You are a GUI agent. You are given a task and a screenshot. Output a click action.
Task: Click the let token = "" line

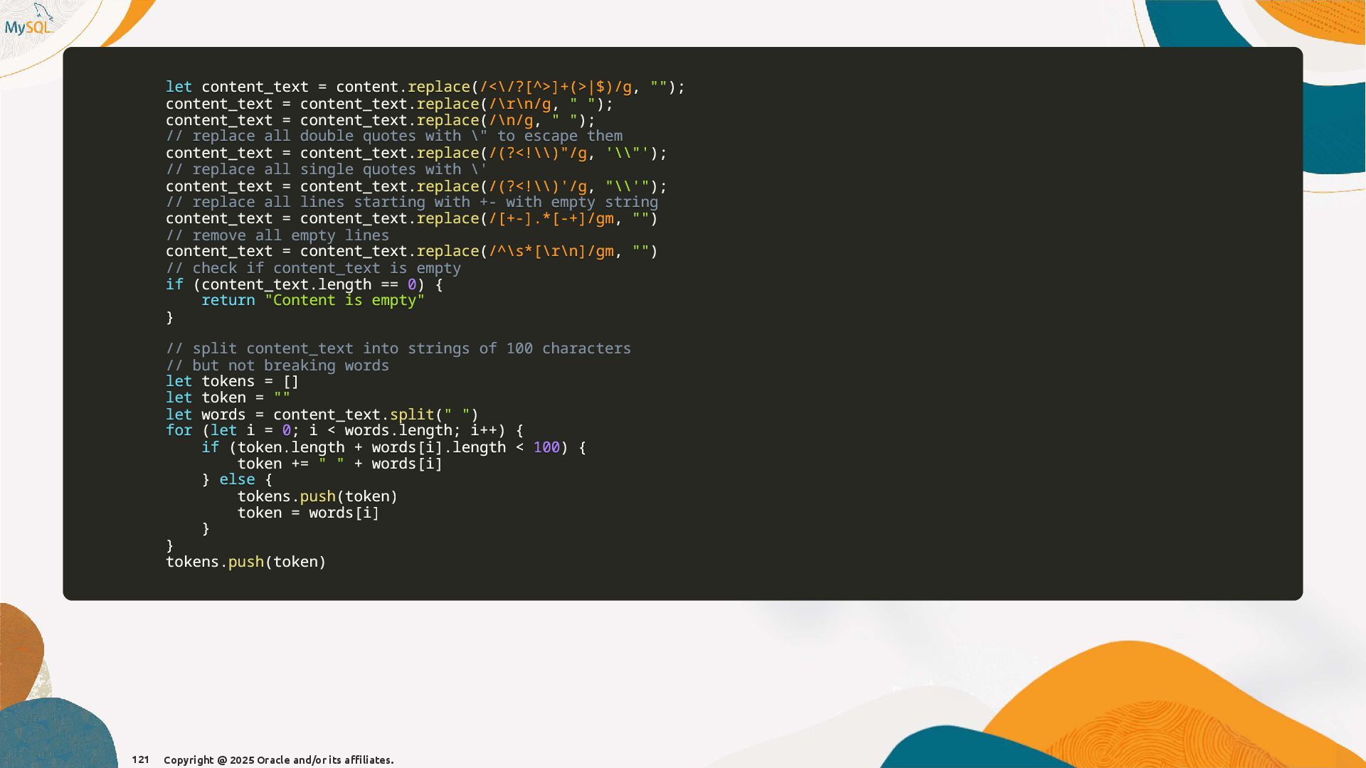(x=228, y=398)
